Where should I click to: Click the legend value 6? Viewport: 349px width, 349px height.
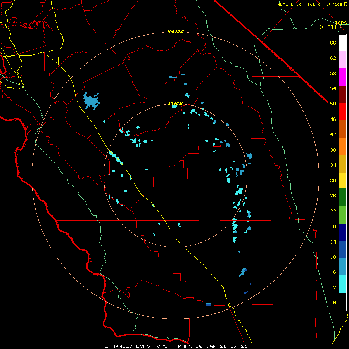pos(335,272)
